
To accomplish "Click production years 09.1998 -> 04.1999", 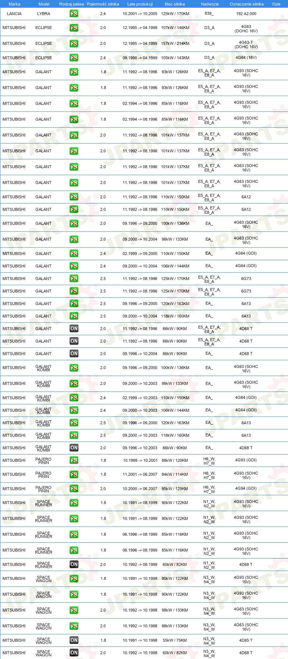I will [140, 58].
